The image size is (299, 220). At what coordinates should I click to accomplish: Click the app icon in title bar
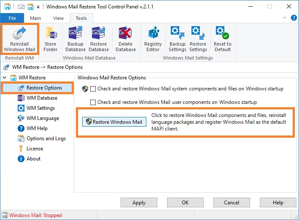point(7,7)
